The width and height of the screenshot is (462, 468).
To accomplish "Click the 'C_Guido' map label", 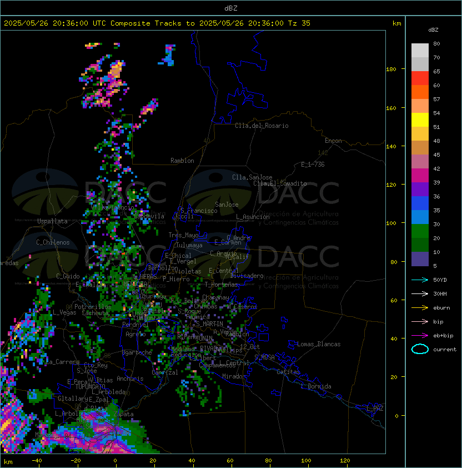I will pyautogui.click(x=68, y=276).
